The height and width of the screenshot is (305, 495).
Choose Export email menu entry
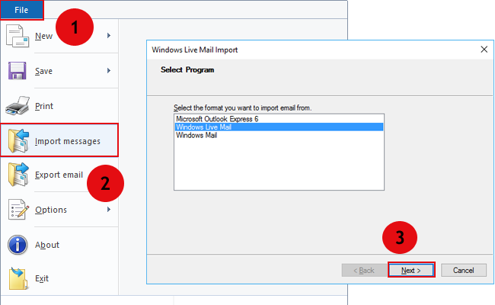pos(59,175)
